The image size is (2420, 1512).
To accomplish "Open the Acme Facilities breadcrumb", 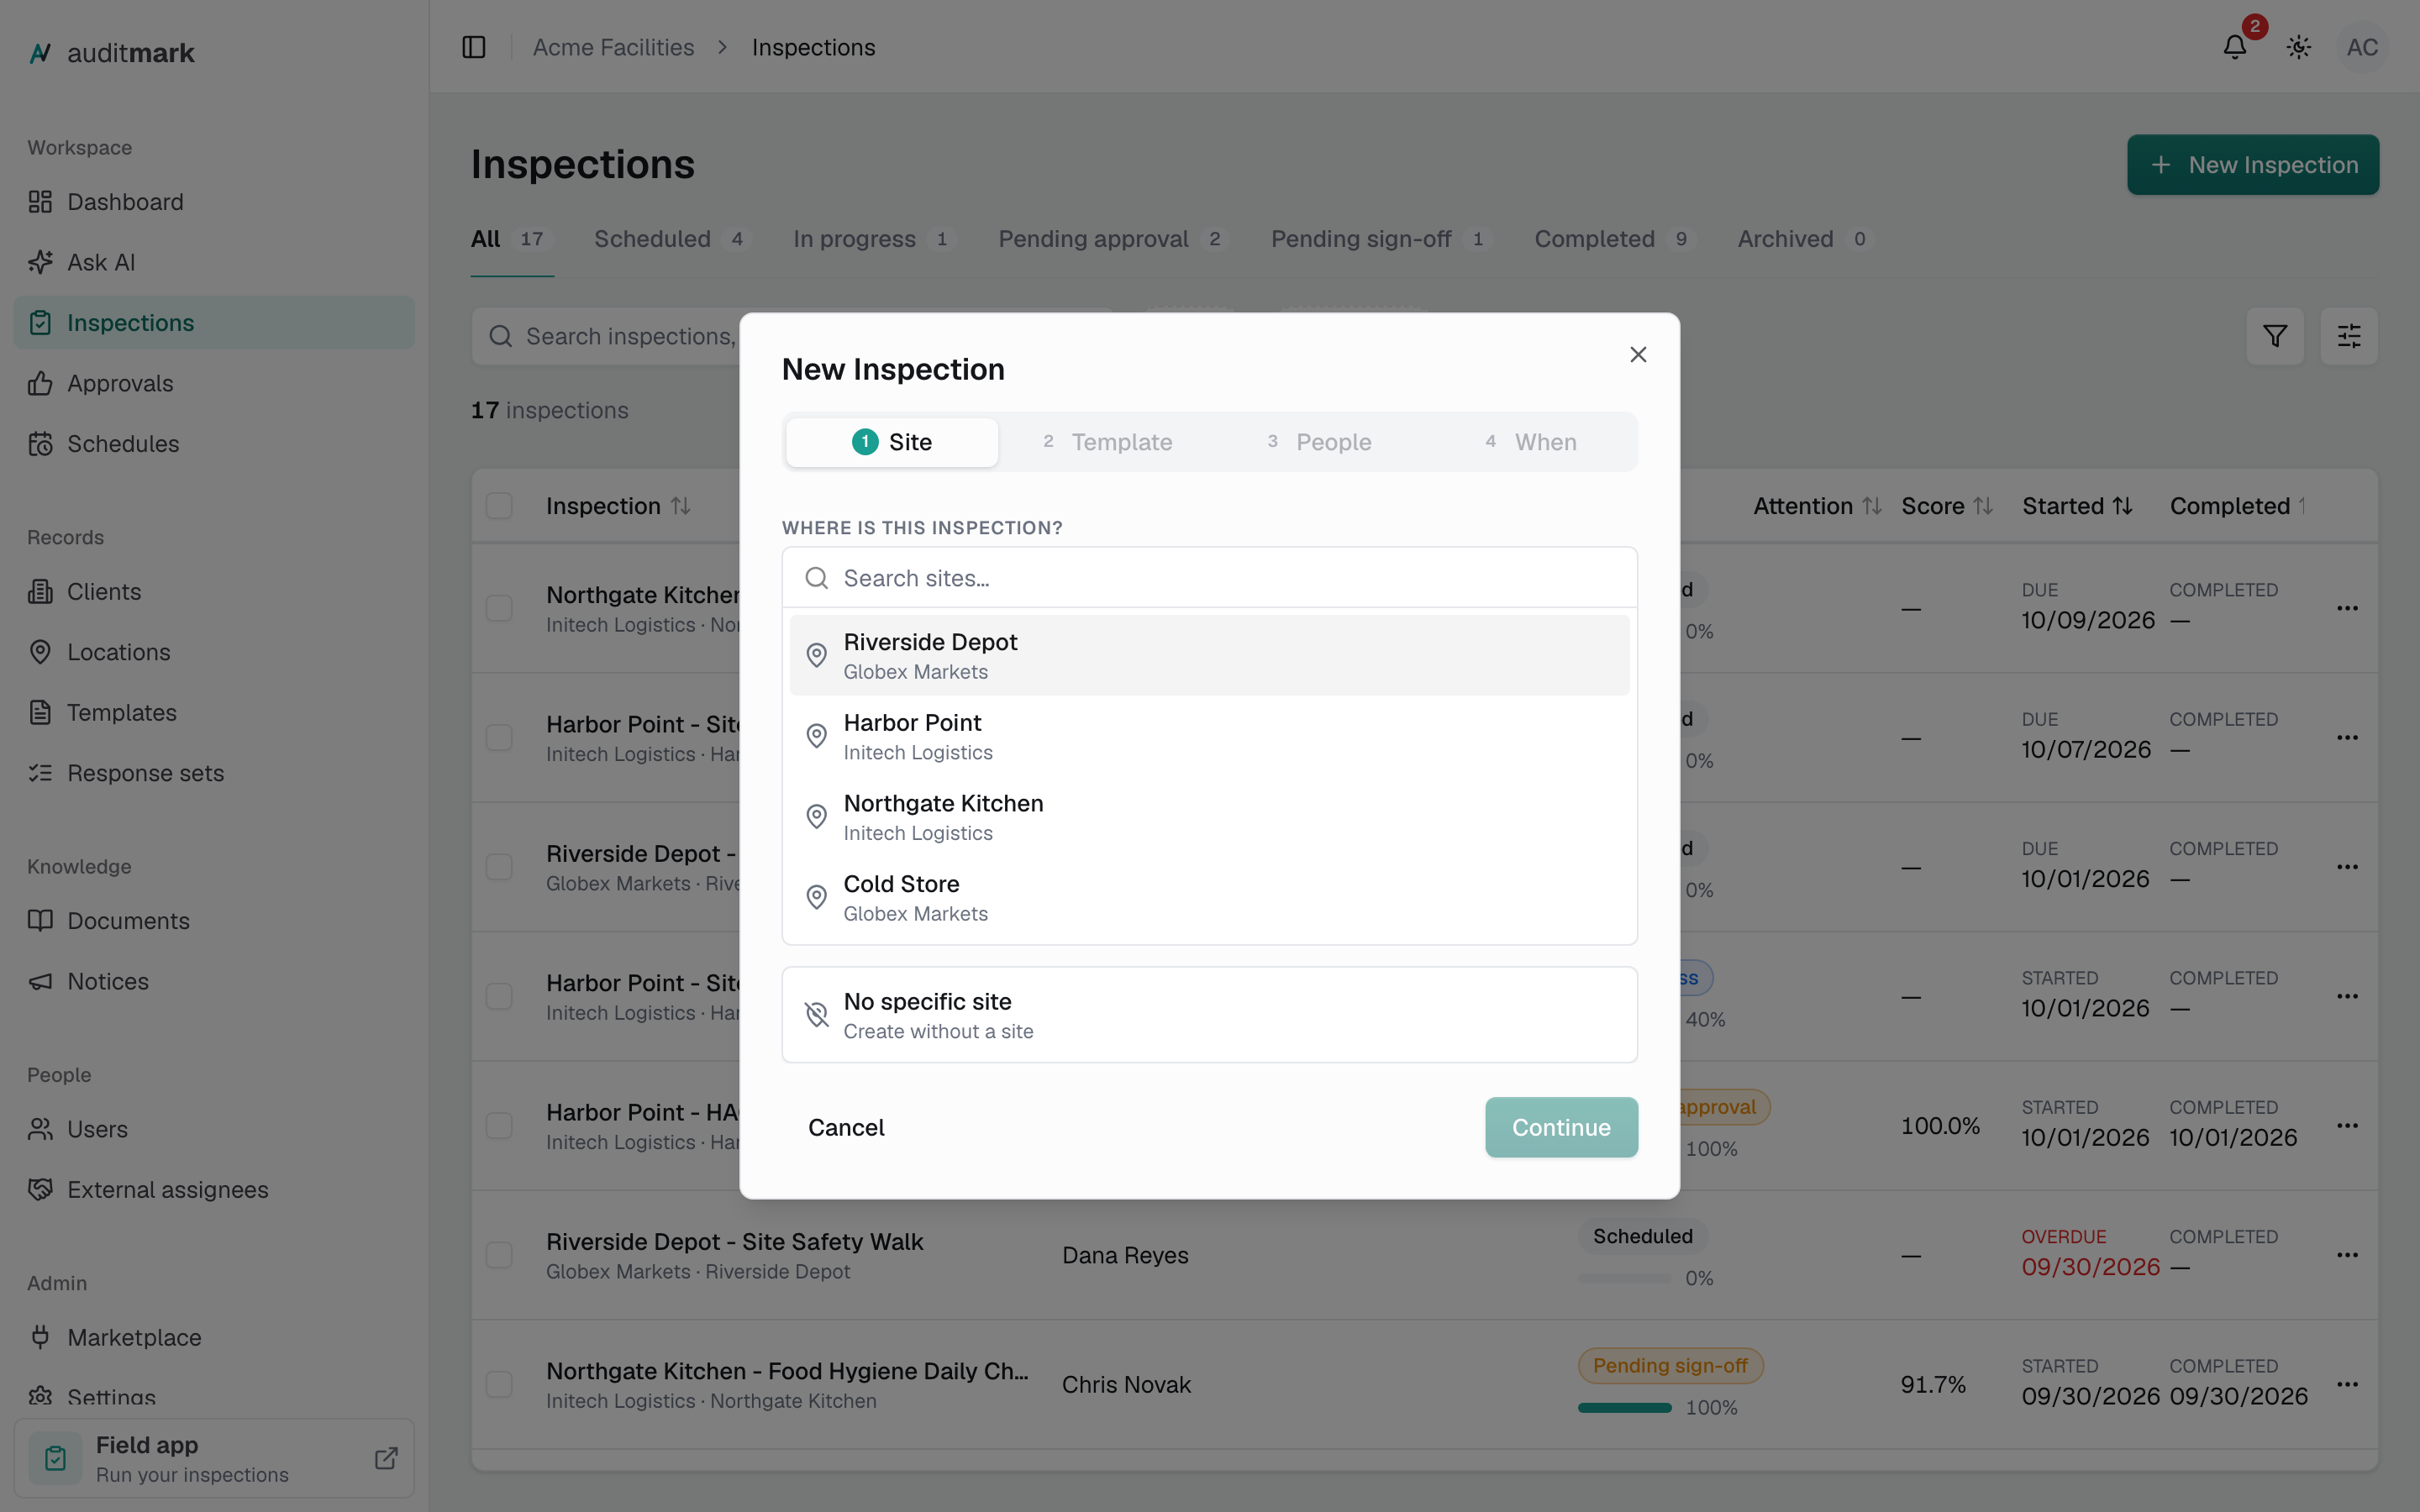I will [613, 47].
